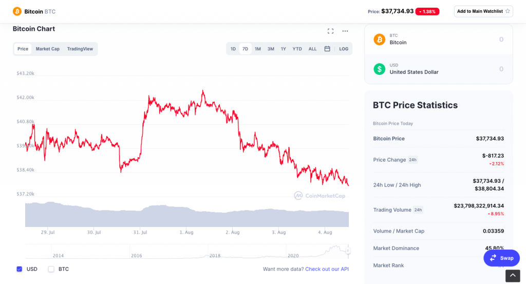526x284 pixels.
Task: Click the swap arrows icon
Action: pos(493,258)
